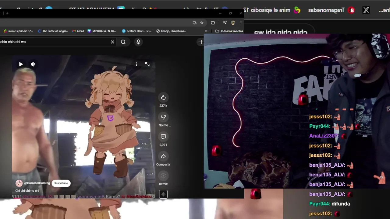Viewport: 390px width, 219px height.
Task: Click the 'AnaLiz2307' chat username
Action: coord(324,136)
